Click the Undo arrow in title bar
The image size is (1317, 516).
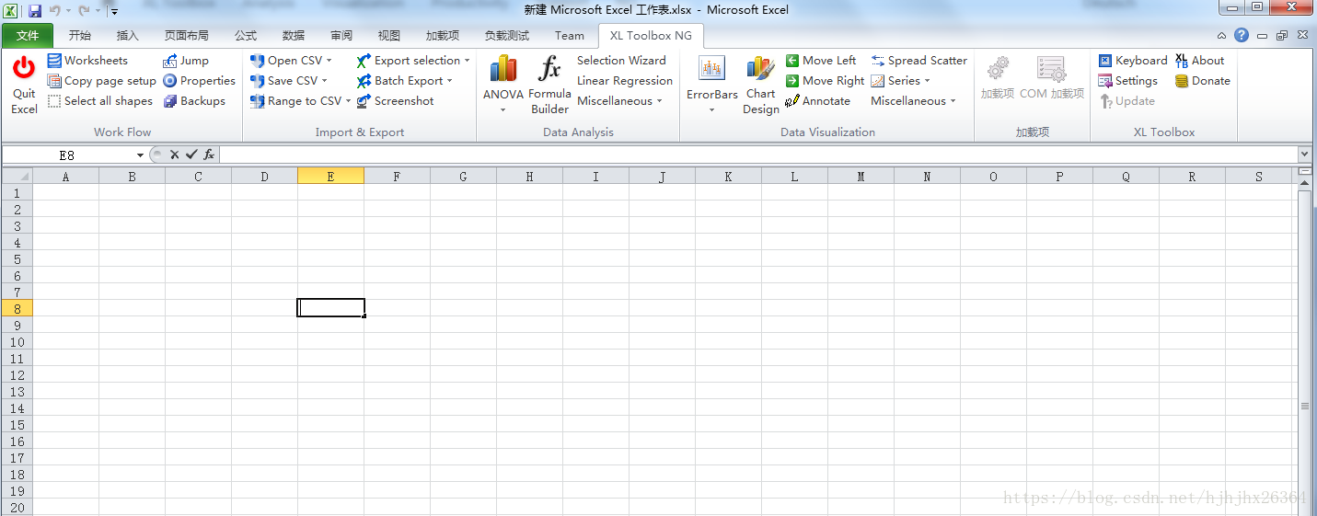point(54,11)
